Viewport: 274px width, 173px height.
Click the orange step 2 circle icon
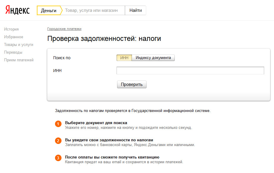58,141
